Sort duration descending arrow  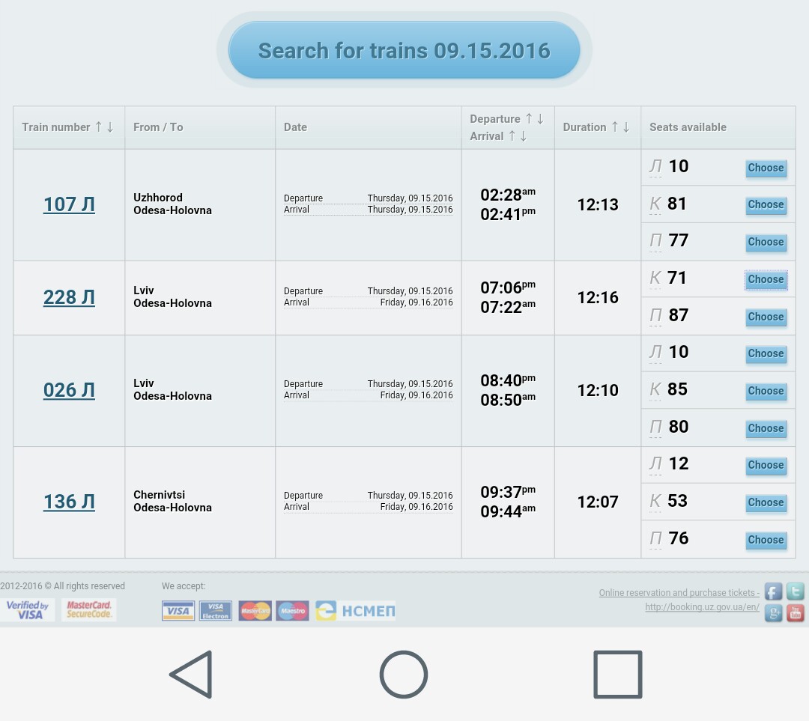[626, 127]
